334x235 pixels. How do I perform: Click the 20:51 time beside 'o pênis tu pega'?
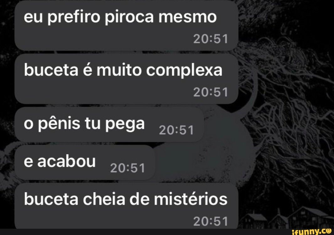176,130
